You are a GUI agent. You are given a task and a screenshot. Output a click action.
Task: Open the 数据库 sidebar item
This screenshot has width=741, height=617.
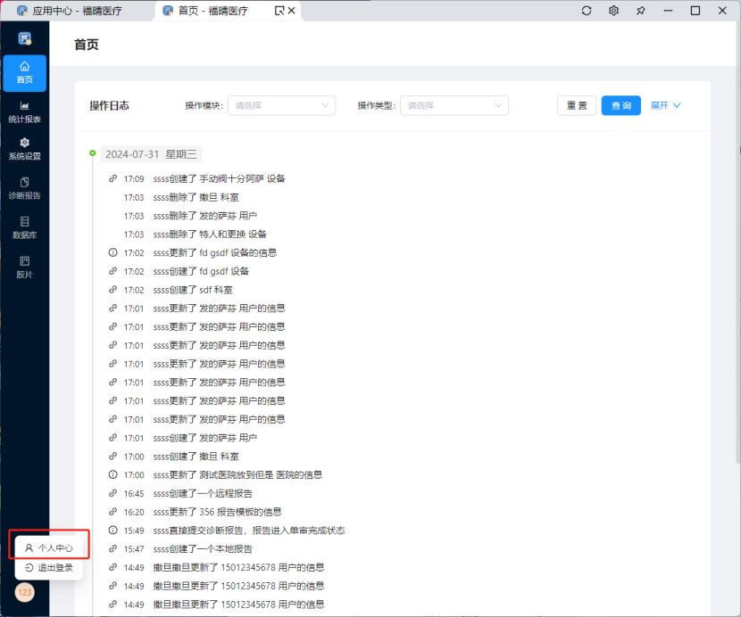tap(24, 227)
